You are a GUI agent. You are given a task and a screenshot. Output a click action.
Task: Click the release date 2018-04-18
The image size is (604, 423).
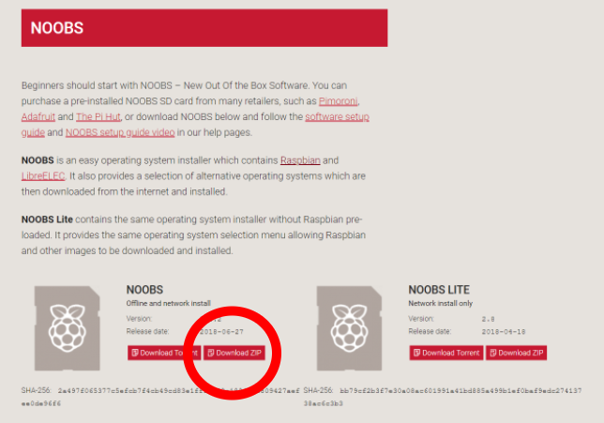tap(504, 332)
